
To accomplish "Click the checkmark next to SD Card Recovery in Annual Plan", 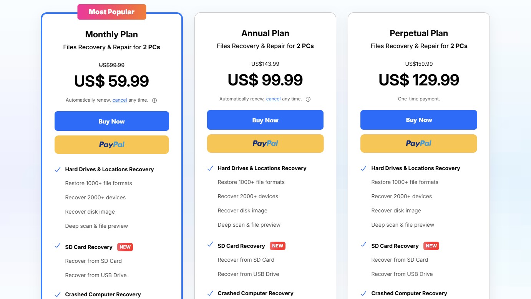I will (210, 245).
